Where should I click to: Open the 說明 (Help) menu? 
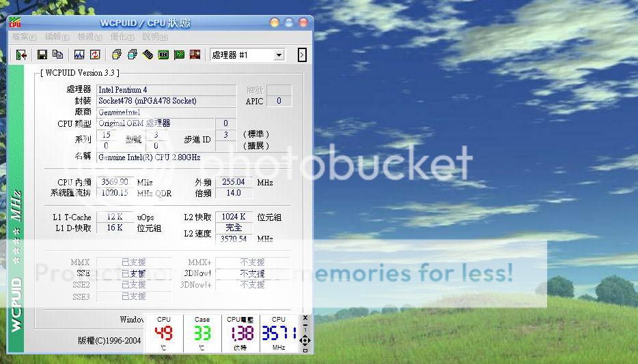tap(154, 37)
